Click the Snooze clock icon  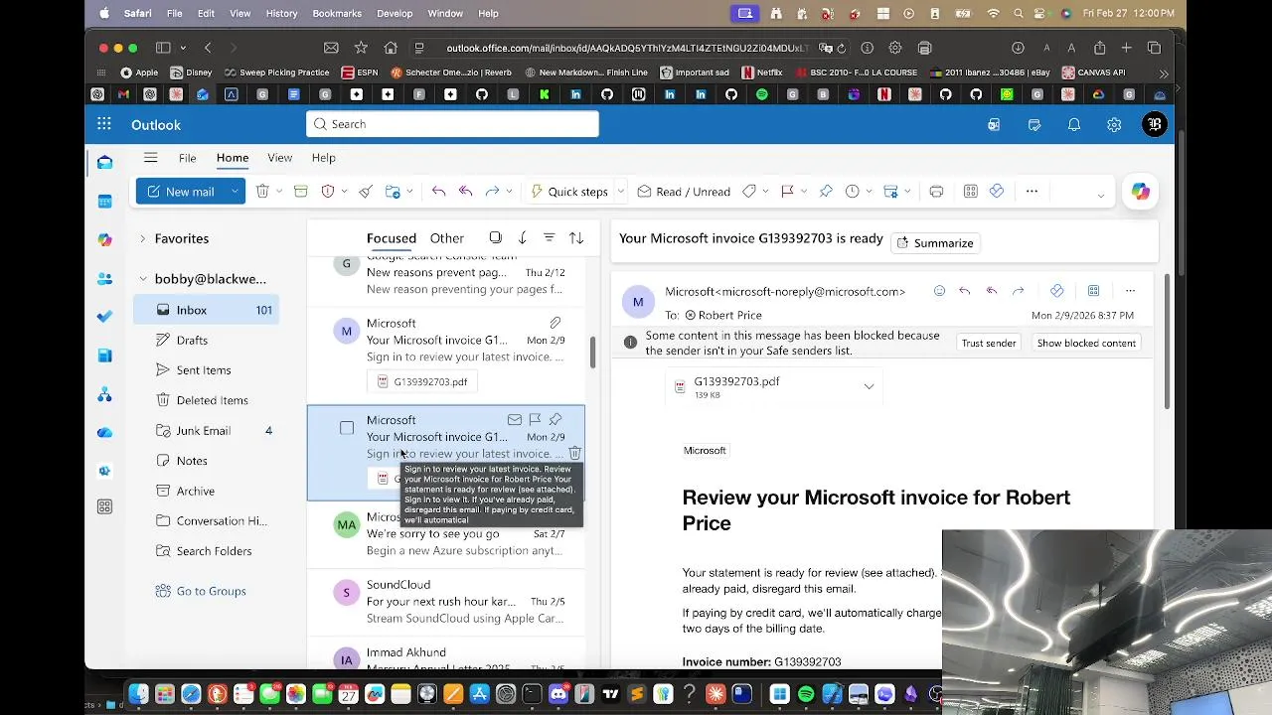[853, 192]
